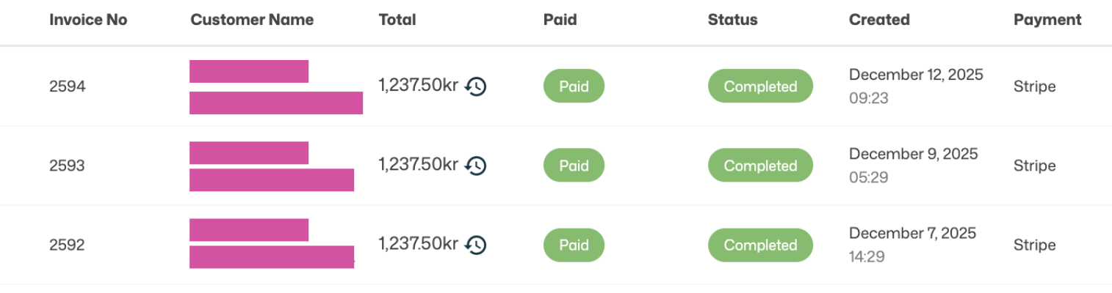Viewport: 1112px width, 293px height.
Task: Open payment history icon for invoice 2592
Action: (476, 245)
